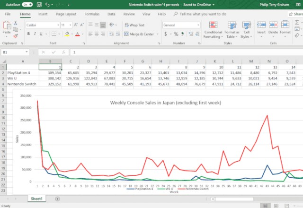Click Comma Style icon
Image resolution: width=303 pixels, height=208 pixels.
[182, 34]
